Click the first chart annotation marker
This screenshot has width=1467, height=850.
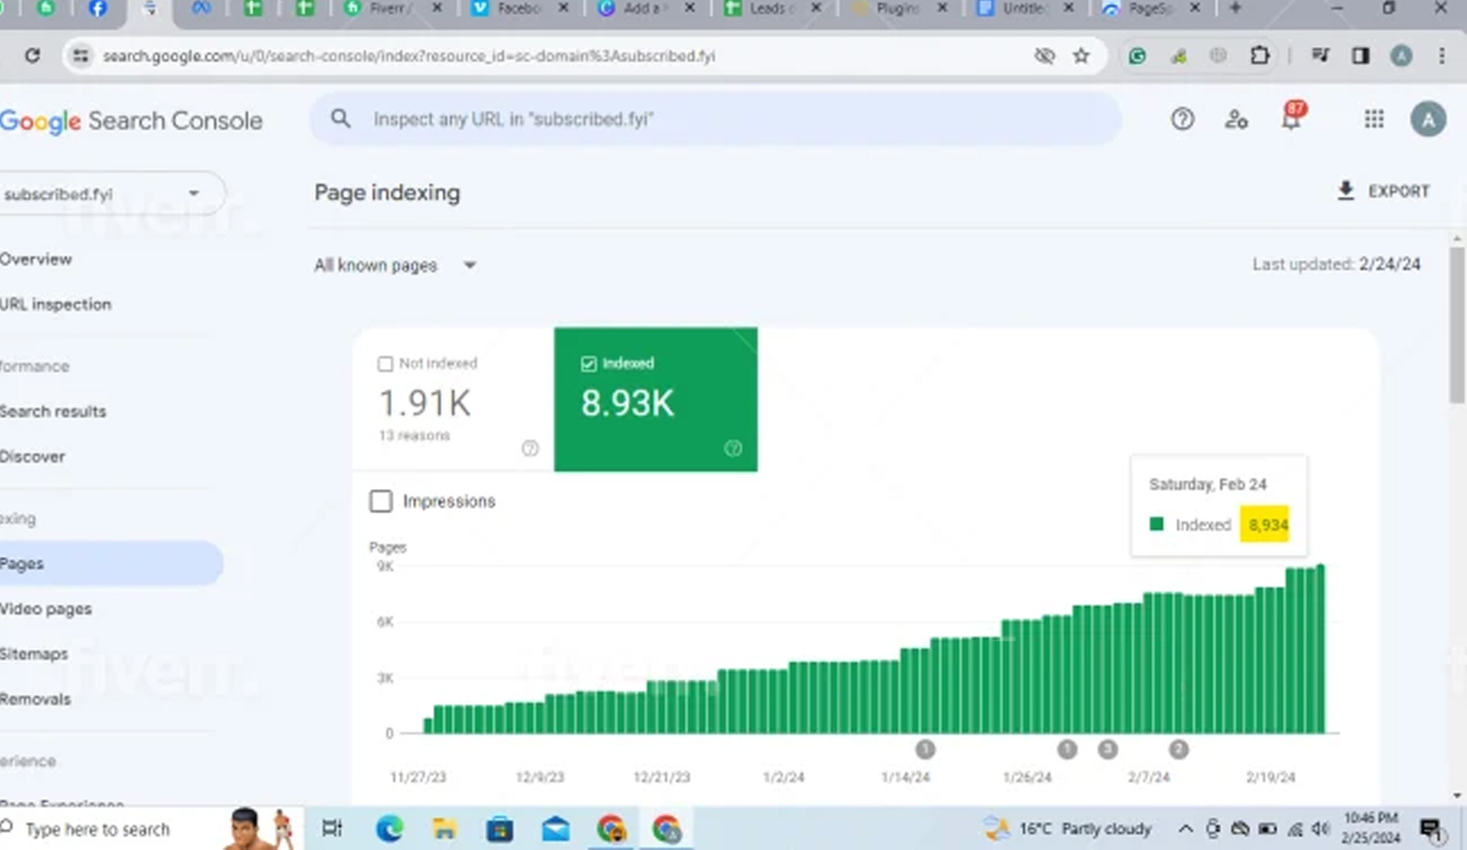pyautogui.click(x=925, y=749)
